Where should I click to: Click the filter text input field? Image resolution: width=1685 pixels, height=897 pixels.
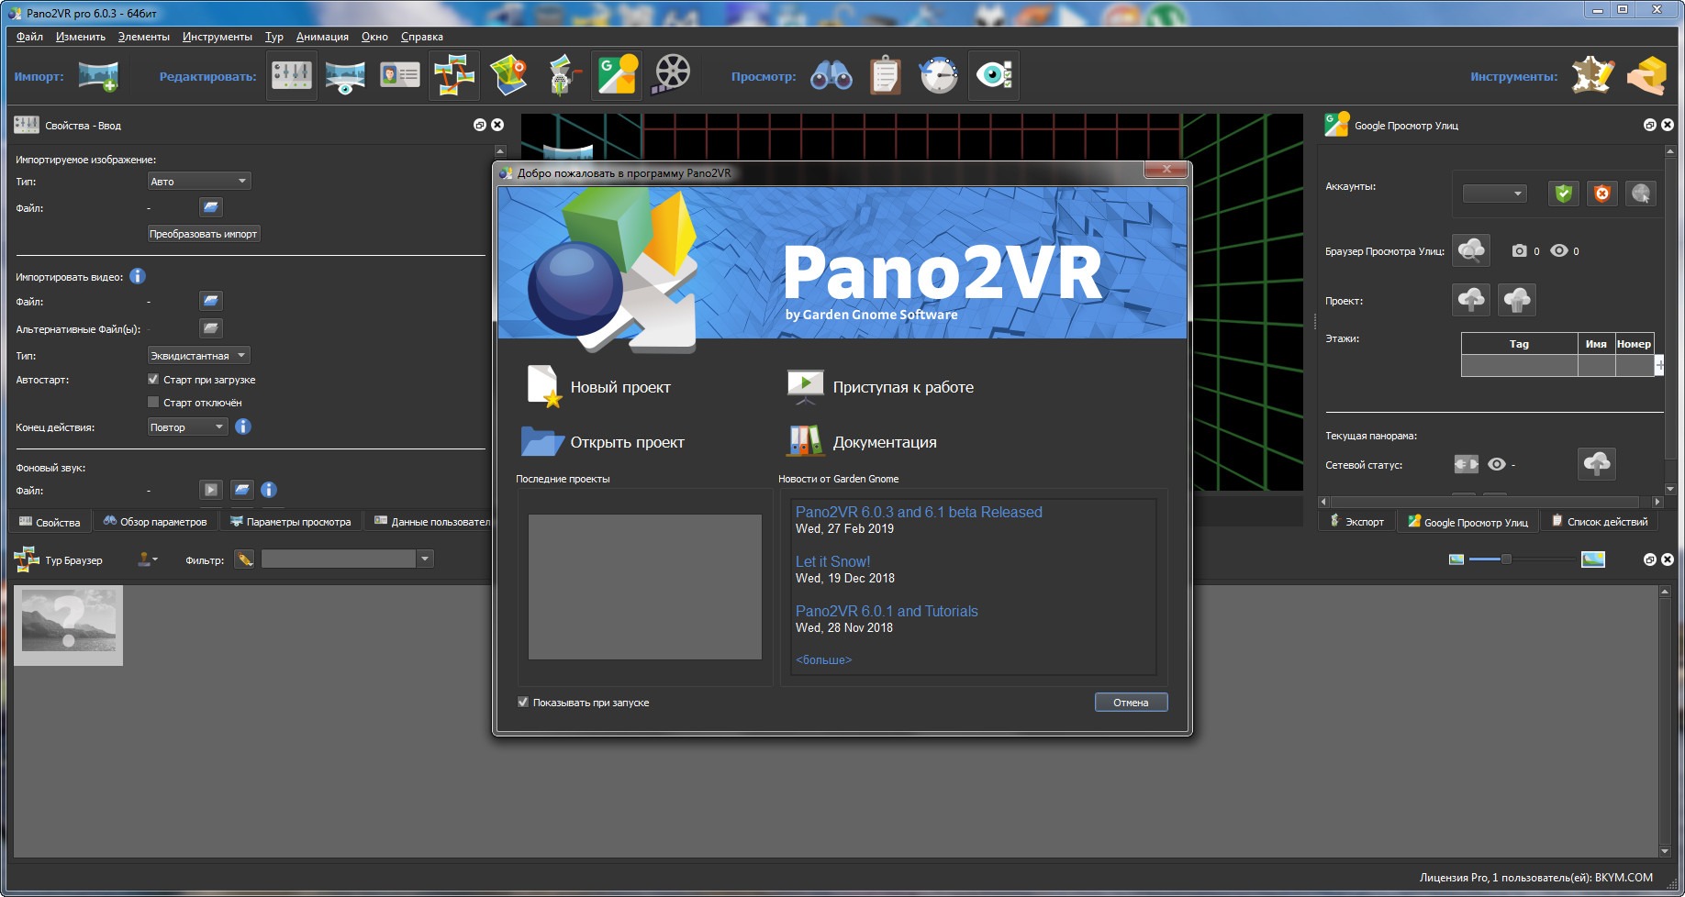click(x=339, y=559)
